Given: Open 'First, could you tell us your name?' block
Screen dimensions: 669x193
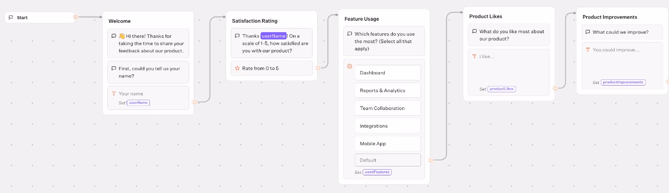Looking at the screenshot, I should 148,72.
